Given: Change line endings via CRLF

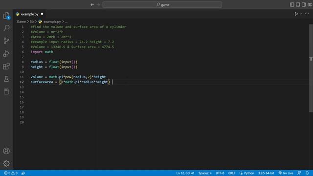Looking at the screenshot, I should (231, 173).
